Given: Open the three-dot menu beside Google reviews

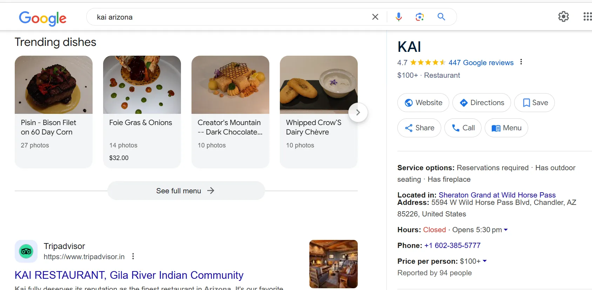Looking at the screenshot, I should pos(521,62).
